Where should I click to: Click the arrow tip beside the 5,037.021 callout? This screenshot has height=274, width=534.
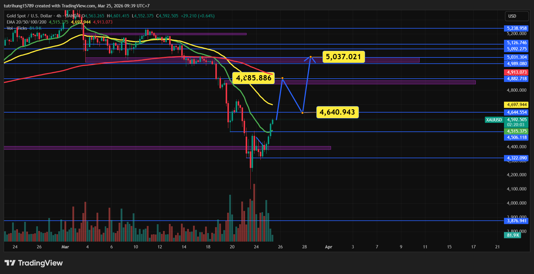click(x=310, y=57)
